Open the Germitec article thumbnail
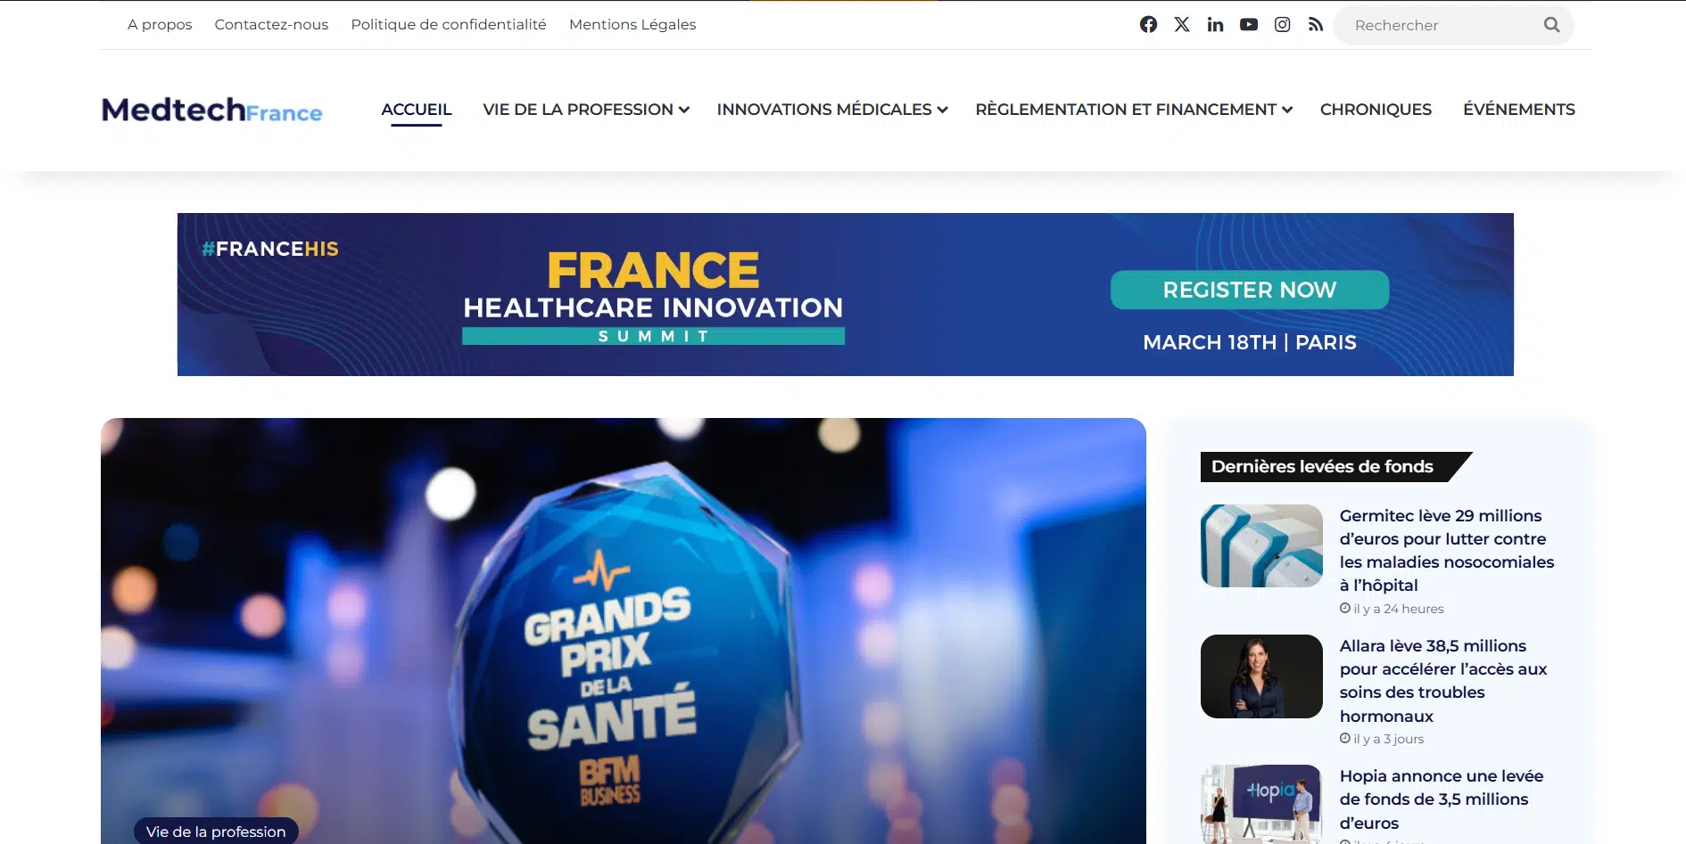 [x=1261, y=545]
